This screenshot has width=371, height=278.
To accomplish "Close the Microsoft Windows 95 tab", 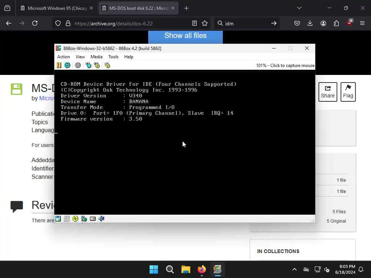I will coord(91,8).
